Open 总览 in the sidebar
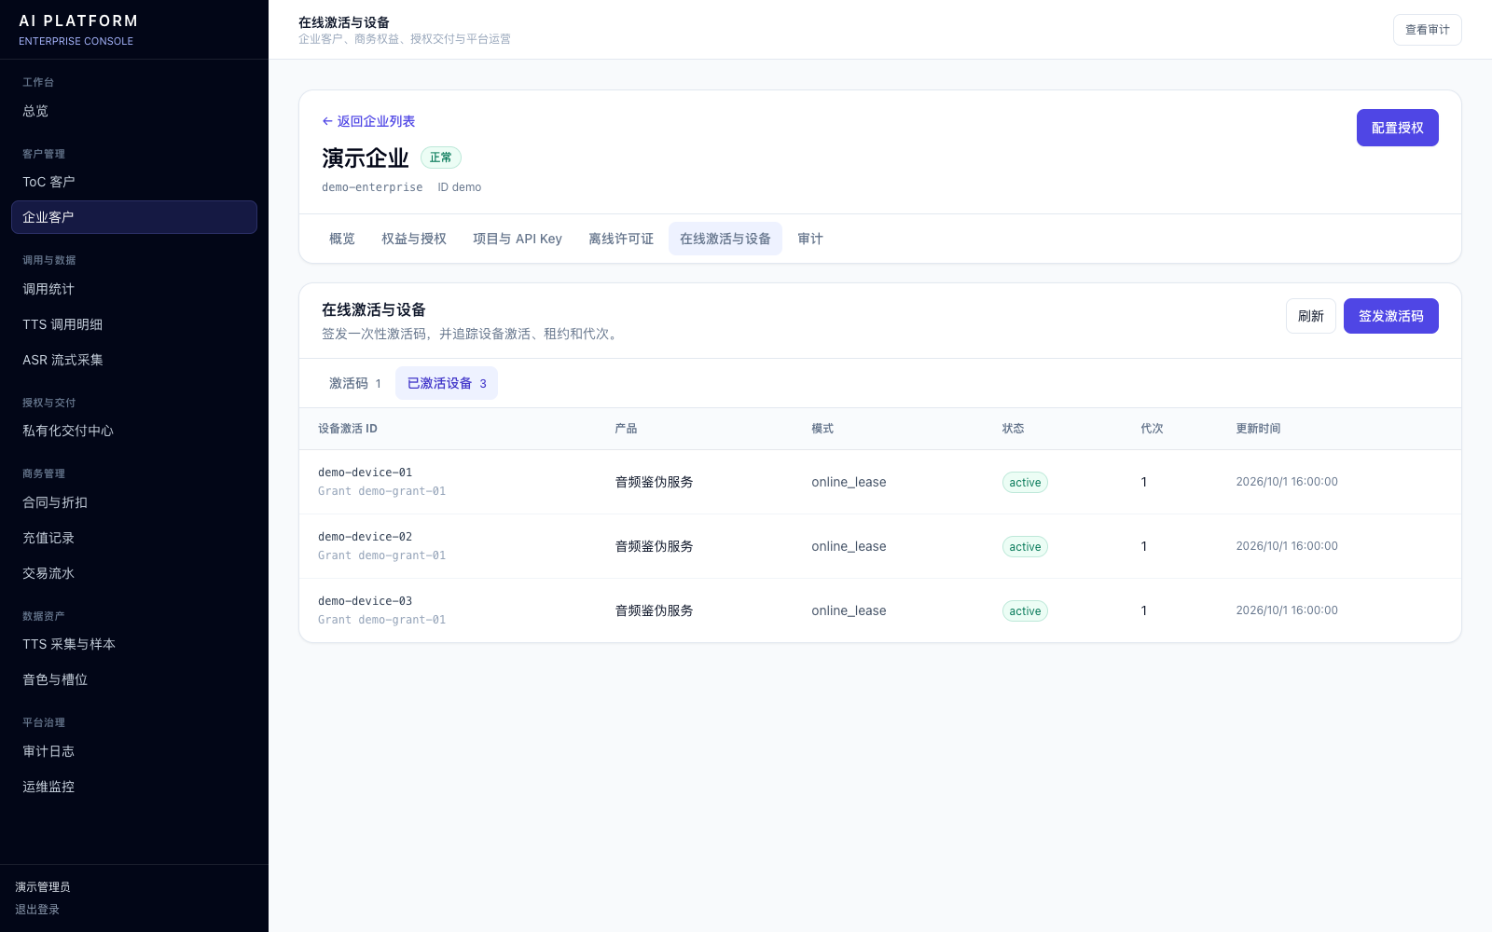 pyautogui.click(x=134, y=111)
